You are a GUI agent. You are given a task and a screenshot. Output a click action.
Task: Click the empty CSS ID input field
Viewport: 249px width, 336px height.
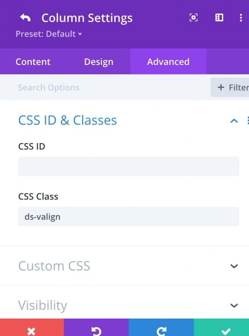click(128, 166)
